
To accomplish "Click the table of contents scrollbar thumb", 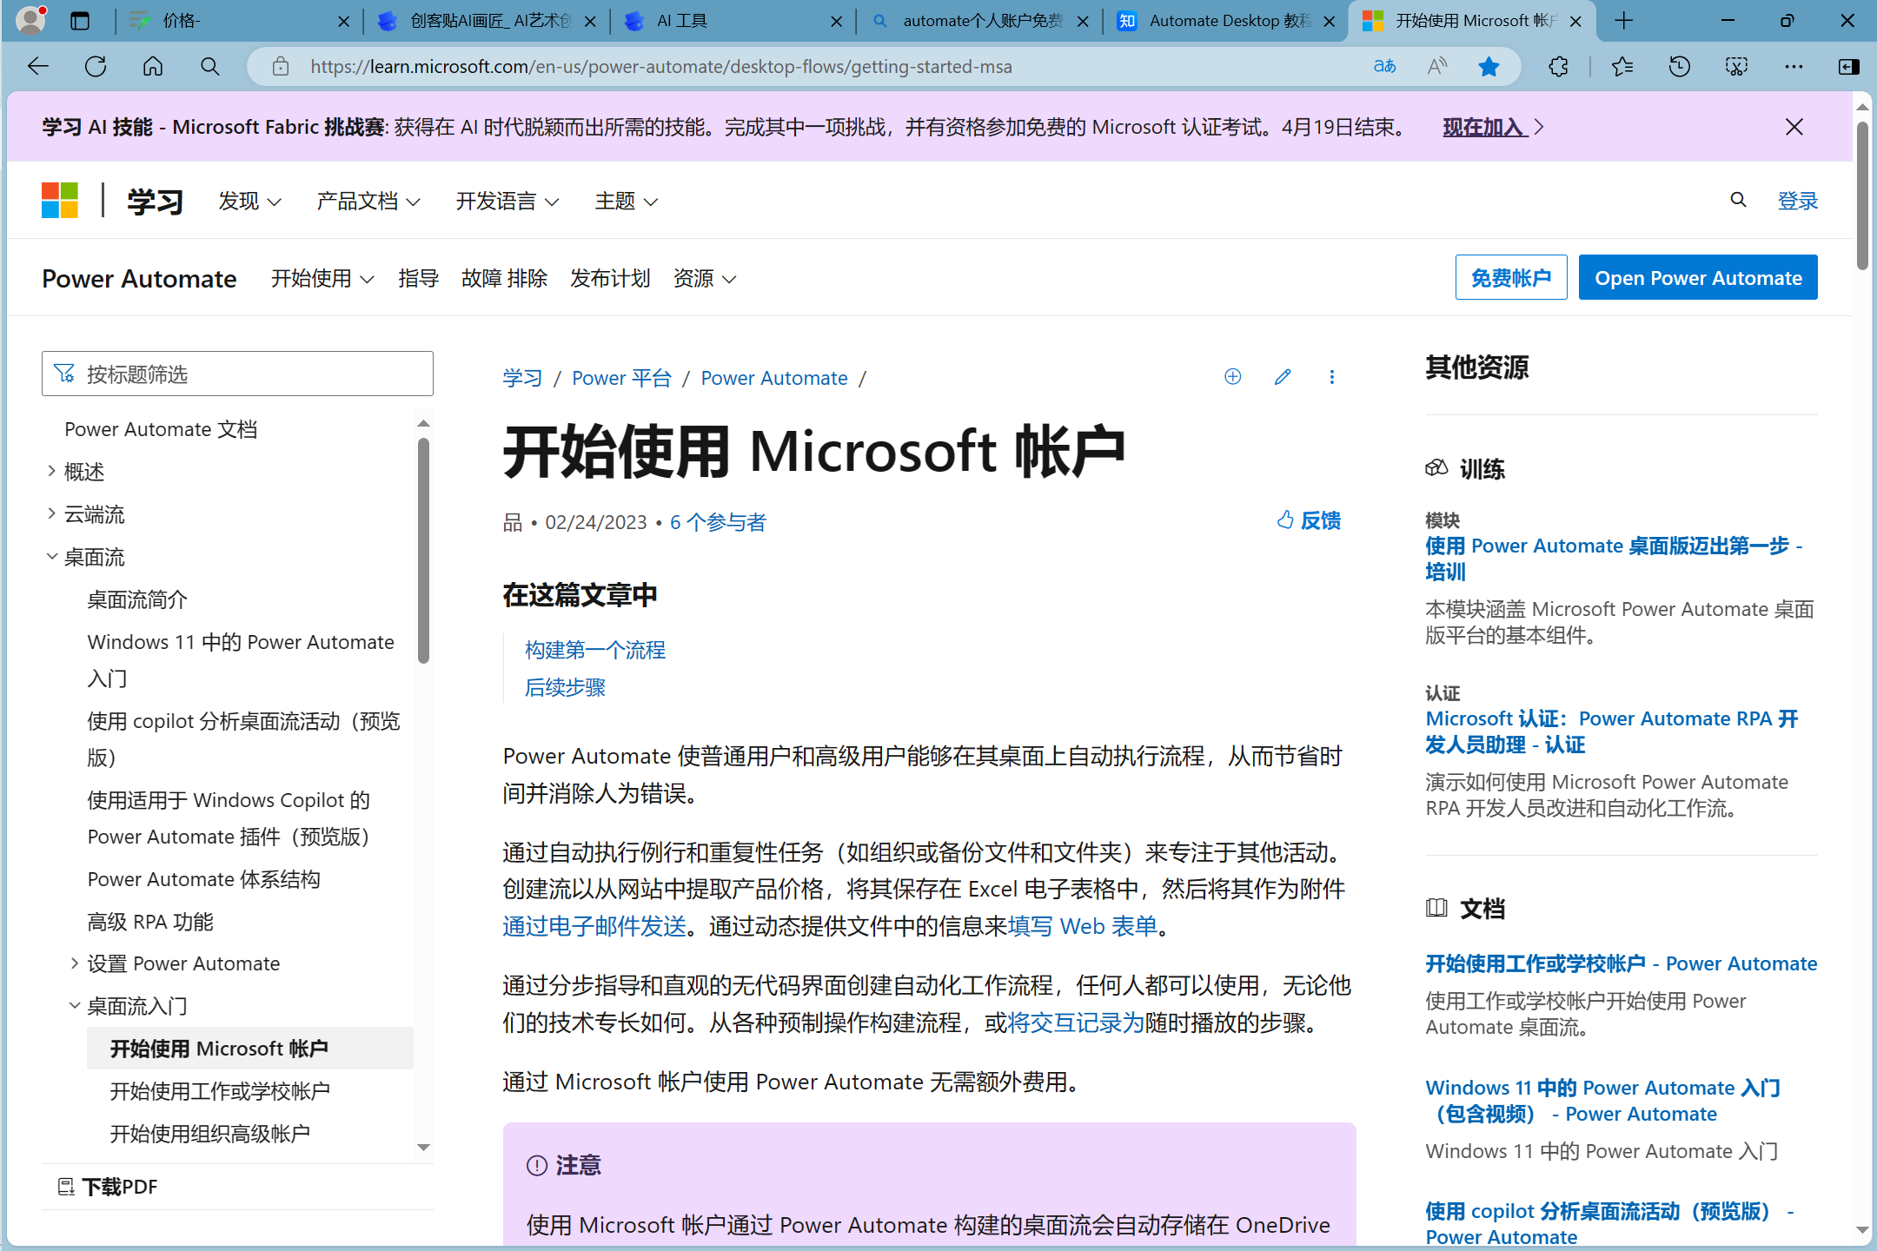I will pos(424,550).
